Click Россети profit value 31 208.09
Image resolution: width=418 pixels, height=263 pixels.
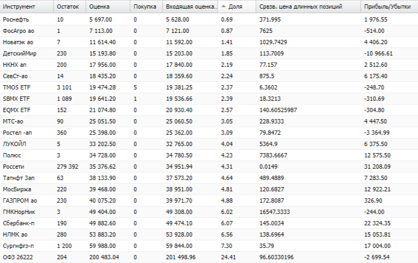click(x=377, y=167)
